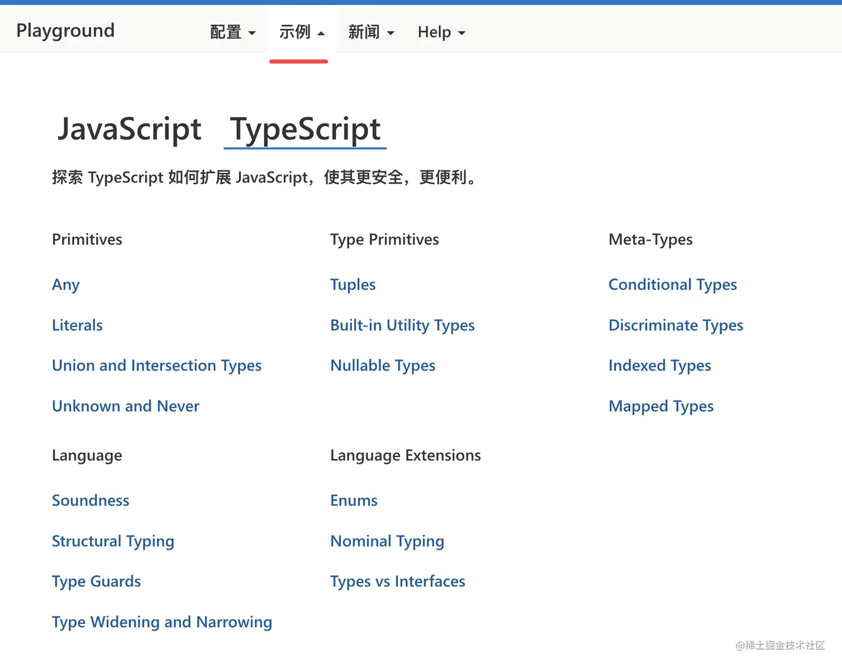Open the Literals example
The width and height of the screenshot is (842, 668).
coord(77,325)
